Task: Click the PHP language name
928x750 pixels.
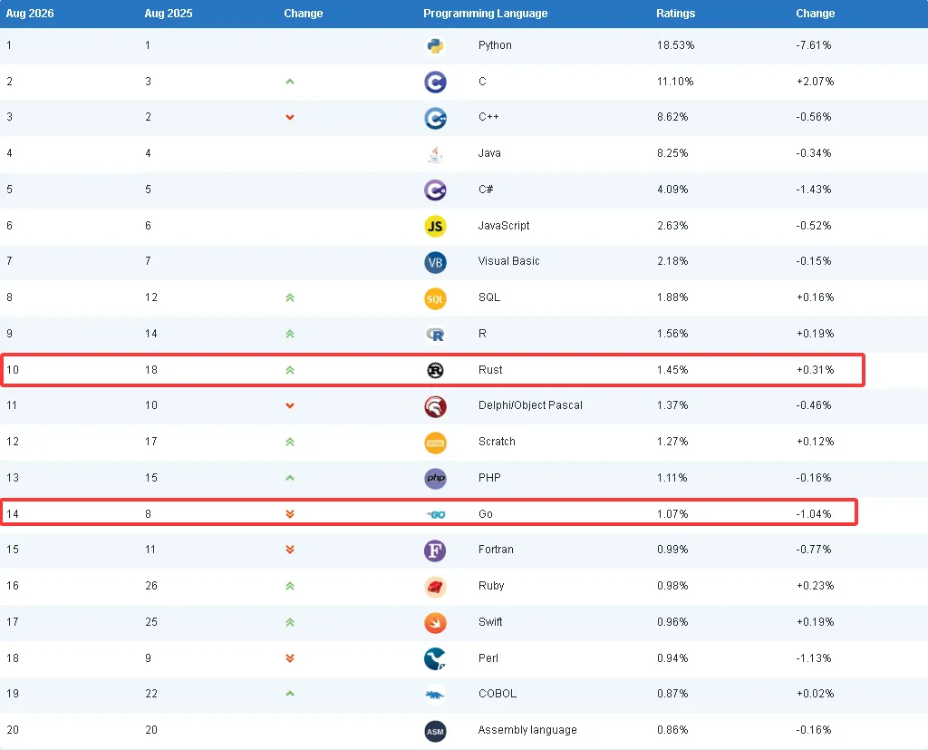Action: 489,478
